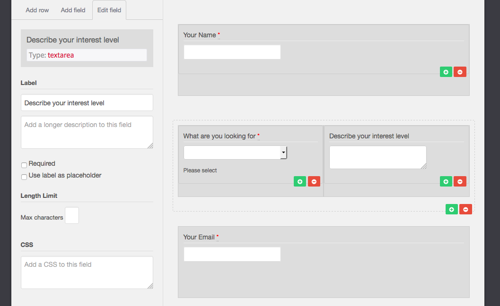Click the 'Your Email' field label

click(199, 237)
